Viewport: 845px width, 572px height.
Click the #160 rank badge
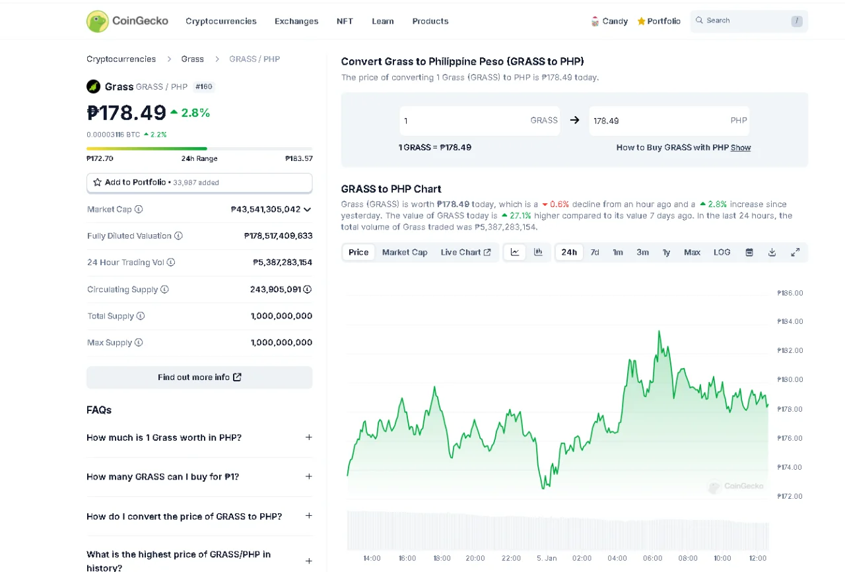204,86
